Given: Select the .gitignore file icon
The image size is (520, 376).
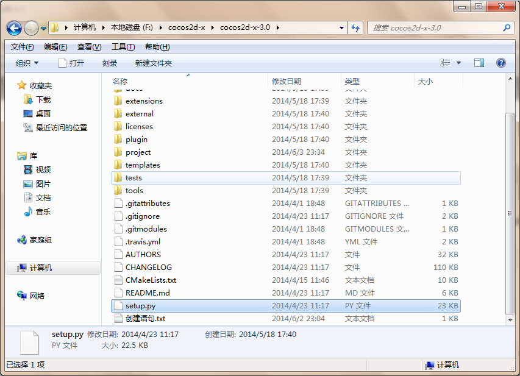Looking at the screenshot, I should pyautogui.click(x=118, y=216).
